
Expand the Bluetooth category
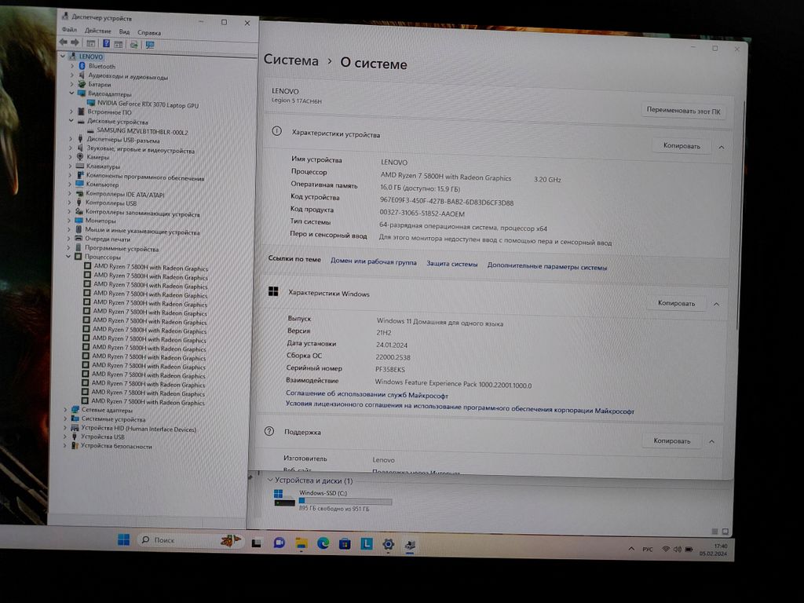[x=72, y=67]
